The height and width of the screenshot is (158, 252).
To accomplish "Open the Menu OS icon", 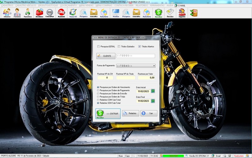I will point(73,13).
